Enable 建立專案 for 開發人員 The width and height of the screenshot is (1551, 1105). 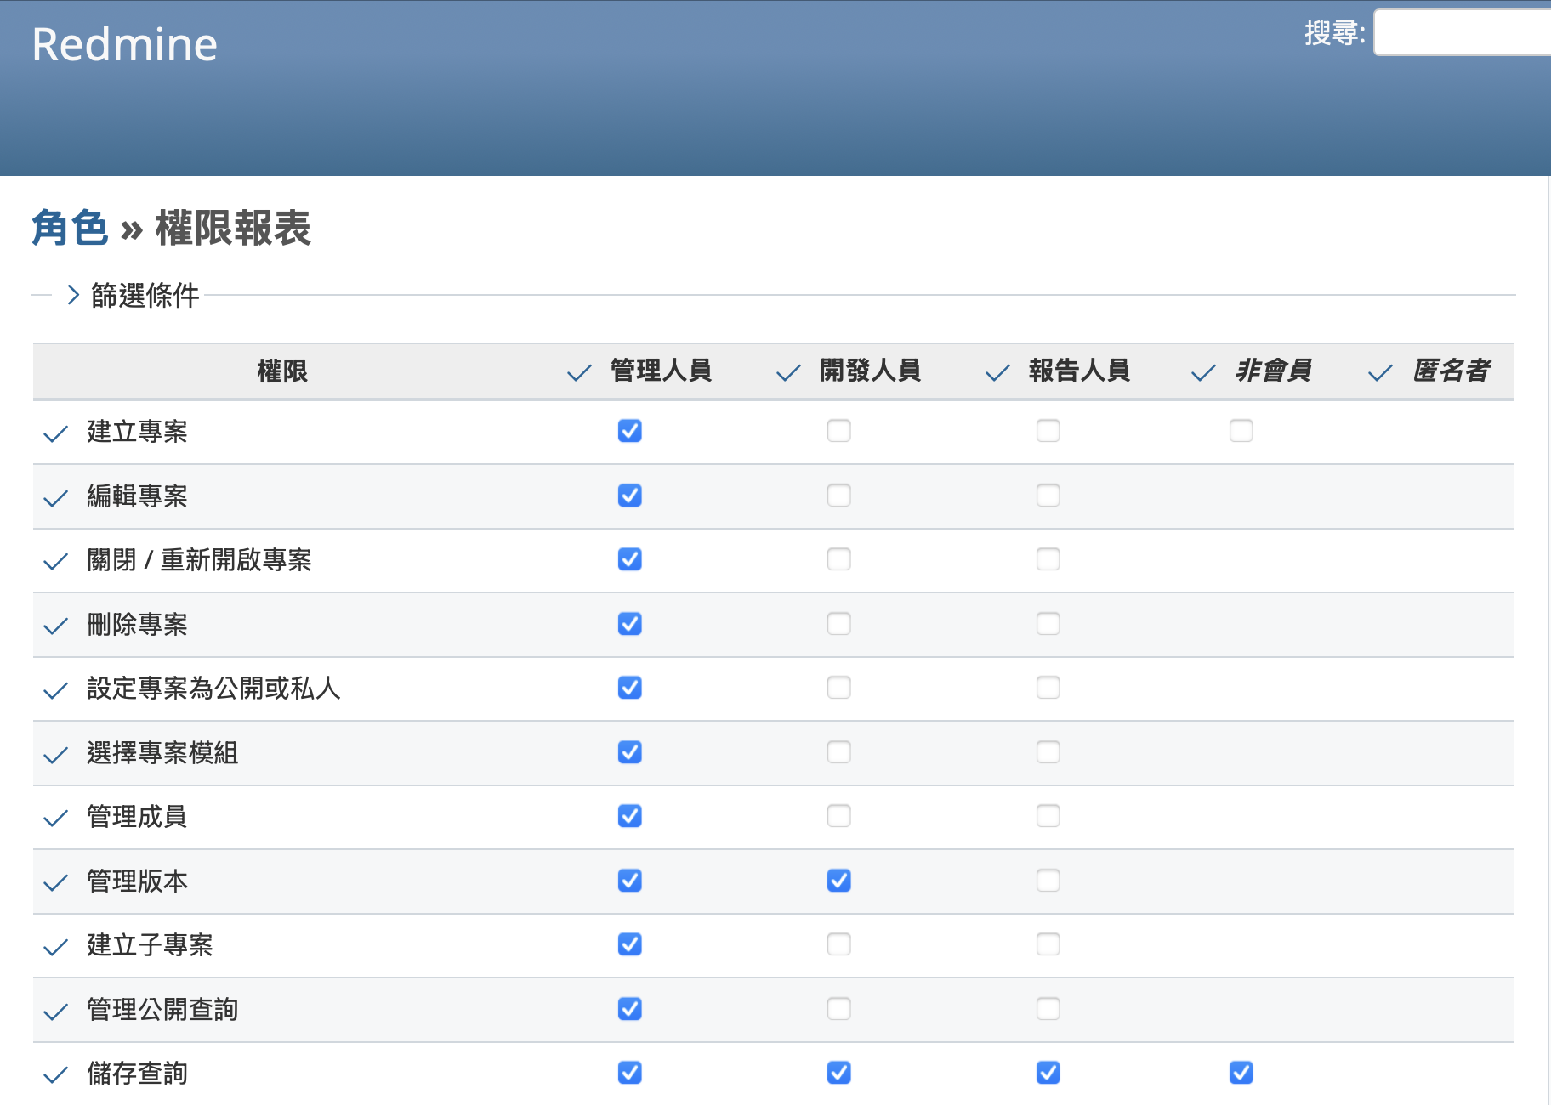(839, 431)
